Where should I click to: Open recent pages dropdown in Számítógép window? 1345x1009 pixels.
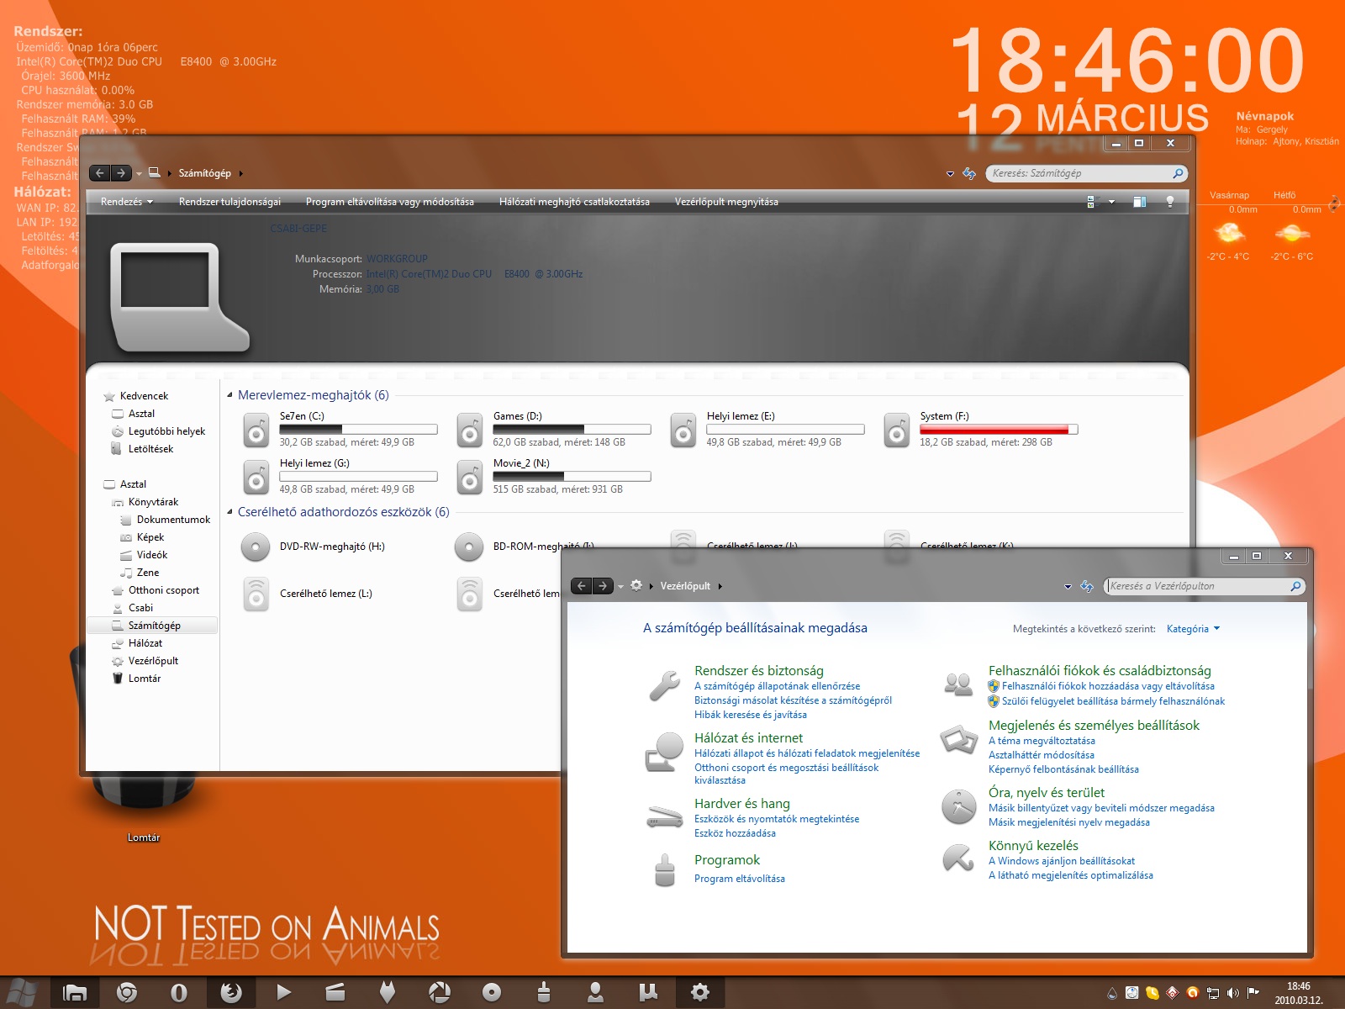[139, 173]
